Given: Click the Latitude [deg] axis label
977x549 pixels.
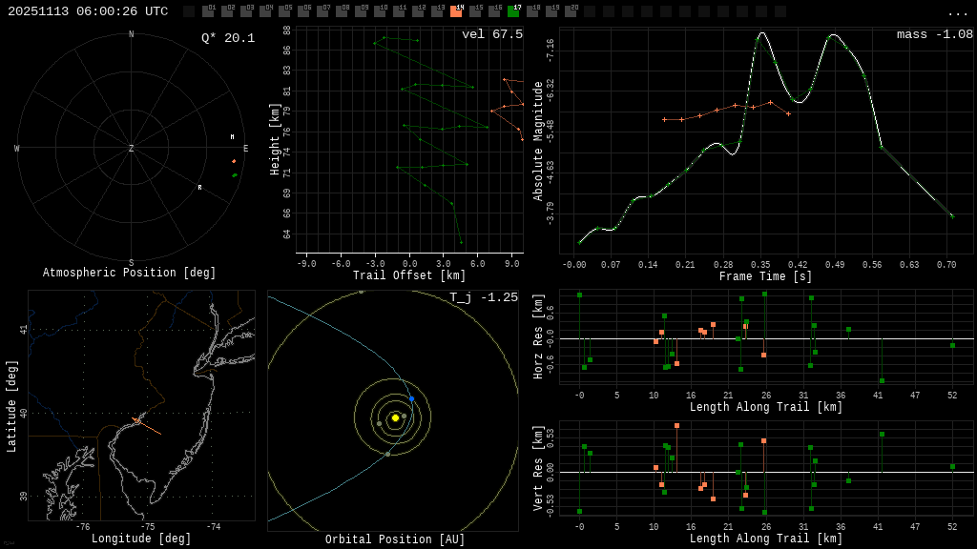Looking at the screenshot, I should 11,406.
